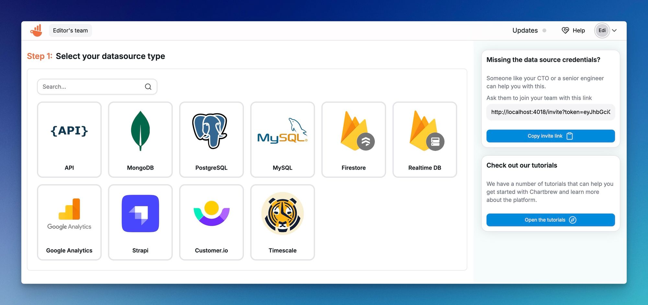
Task: Choose the MongoDB leaf icon
Action: click(x=140, y=131)
